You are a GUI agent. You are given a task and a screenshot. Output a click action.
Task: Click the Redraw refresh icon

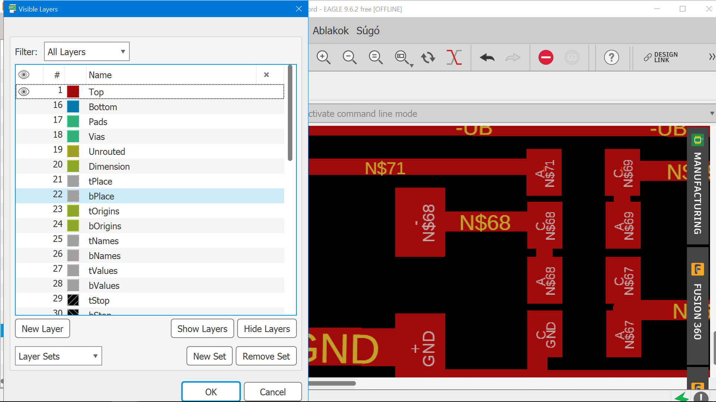click(x=428, y=57)
